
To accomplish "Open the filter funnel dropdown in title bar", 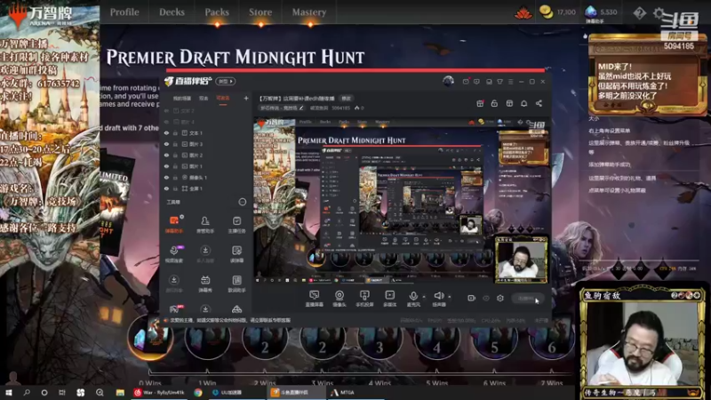I will tap(499, 82).
